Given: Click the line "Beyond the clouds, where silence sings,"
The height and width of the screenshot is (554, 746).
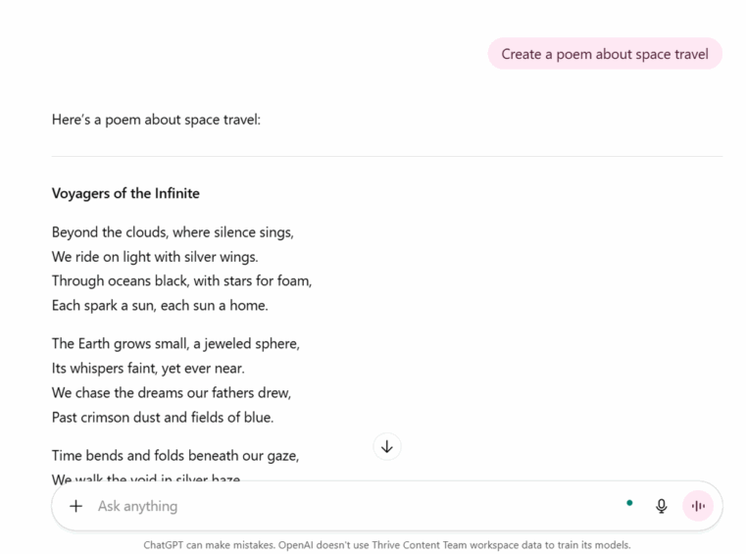Looking at the screenshot, I should click(173, 232).
